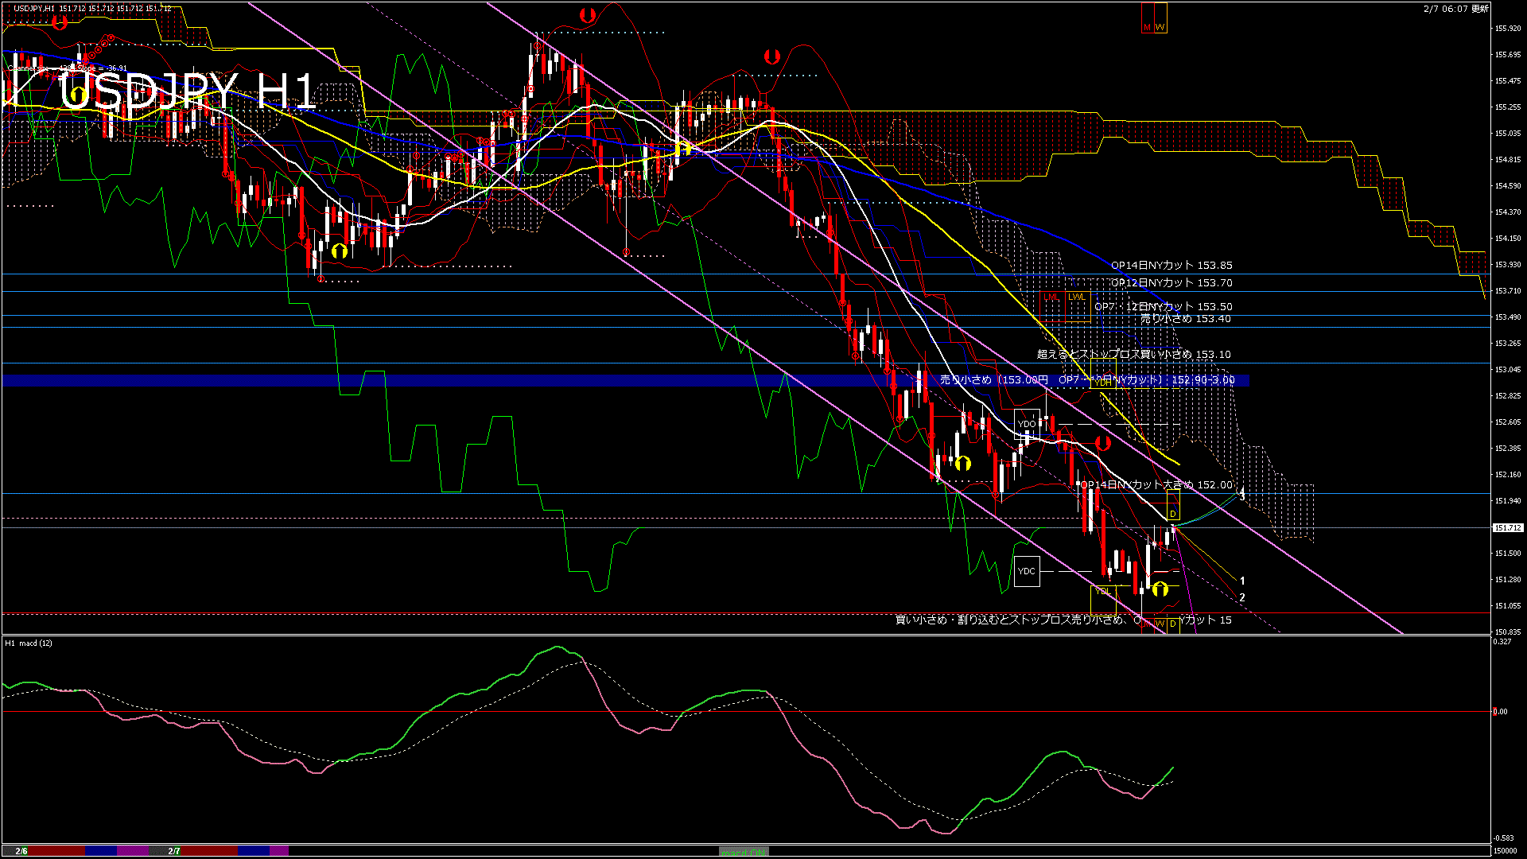1527x859 pixels.
Task: Click the OP12日NYカット 153.70 label
Action: [x=1171, y=282]
